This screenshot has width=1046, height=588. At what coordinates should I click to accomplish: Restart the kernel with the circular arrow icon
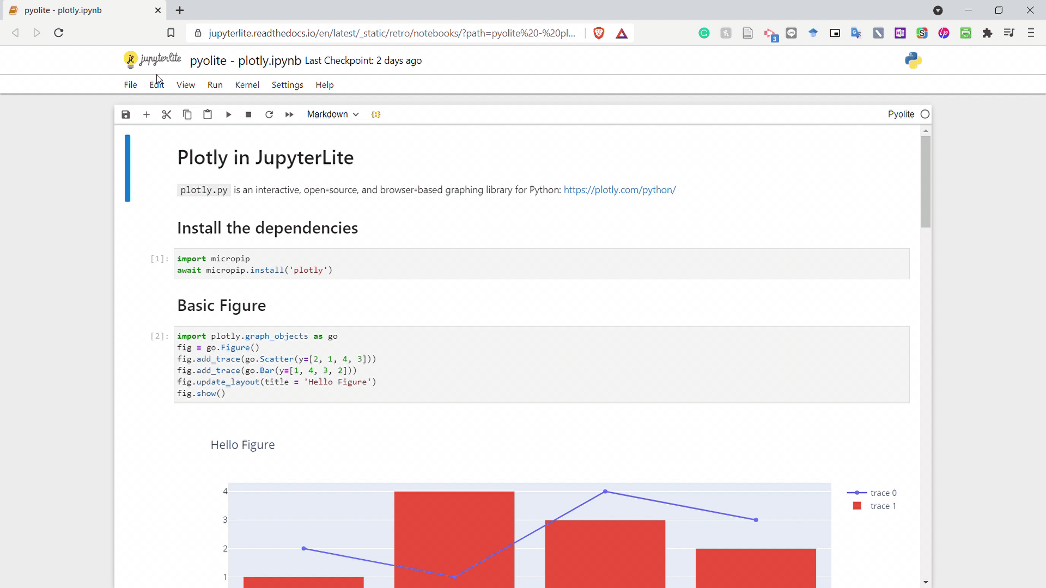[x=269, y=114]
